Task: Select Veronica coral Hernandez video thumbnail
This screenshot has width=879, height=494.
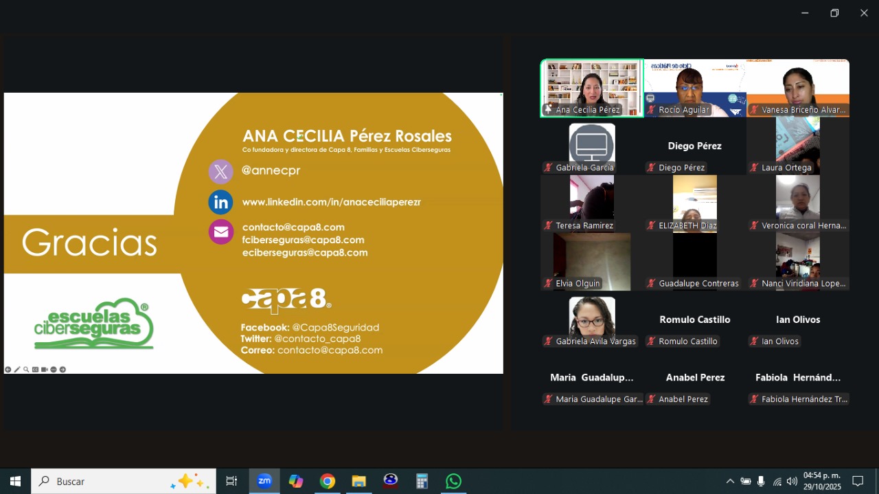Action: (798, 203)
